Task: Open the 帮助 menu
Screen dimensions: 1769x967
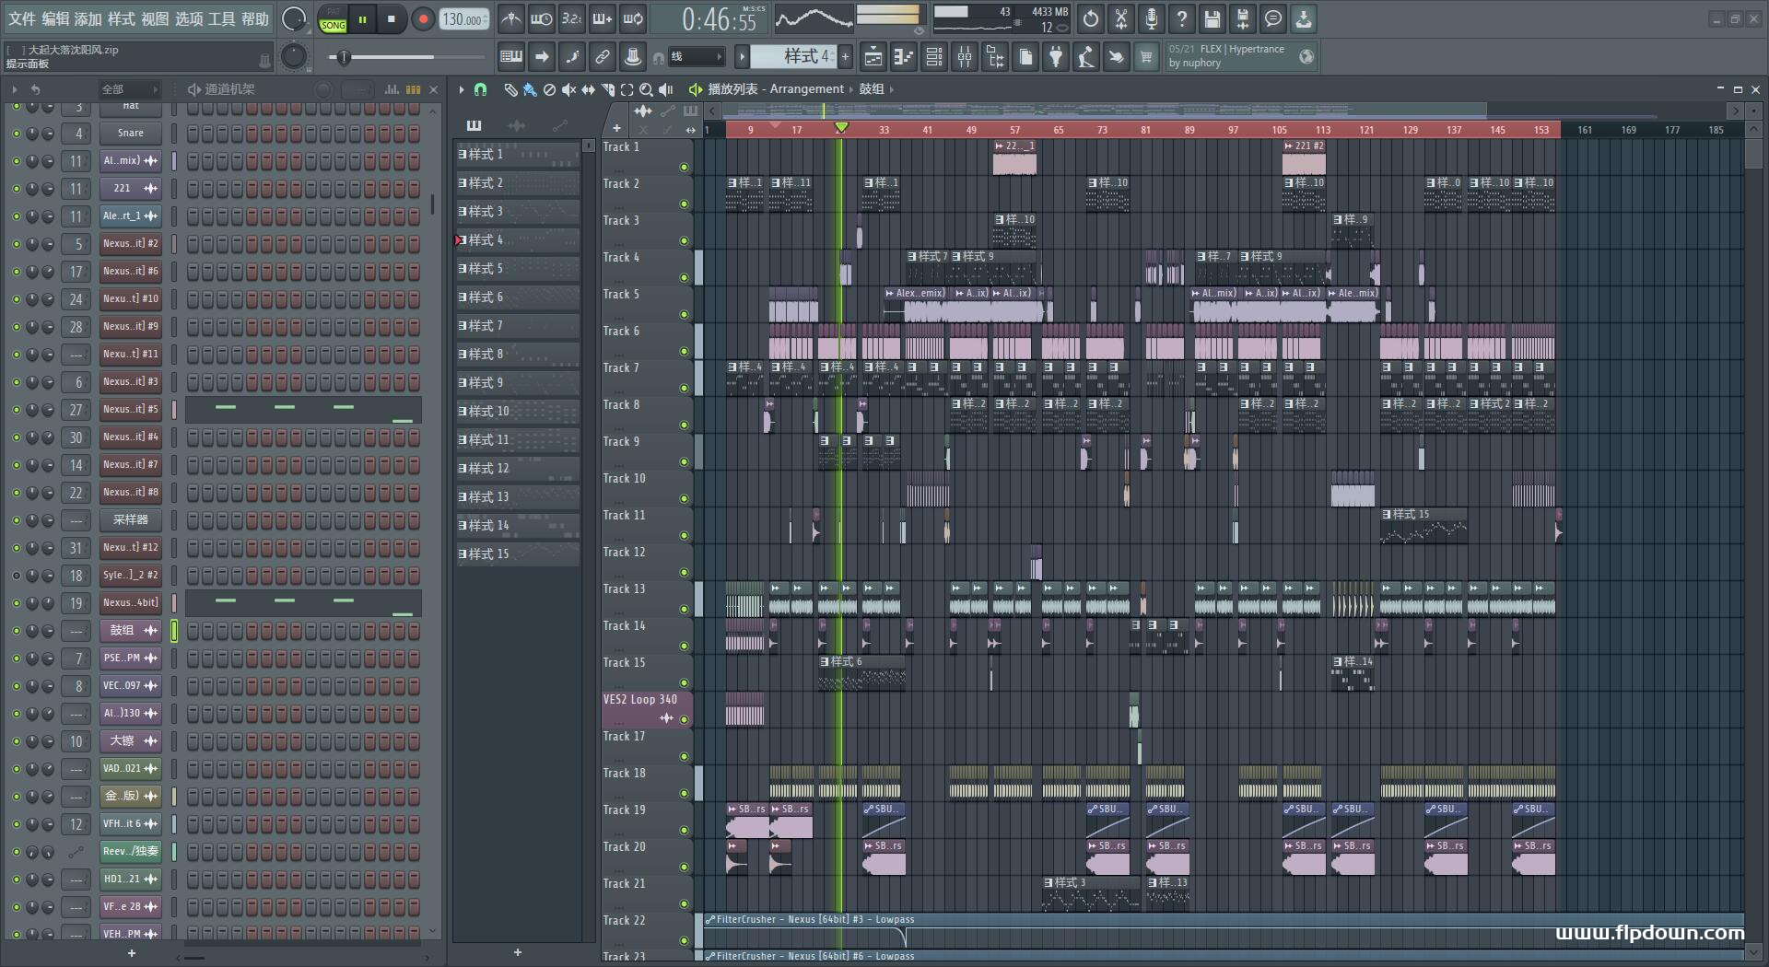Action: 255,19
